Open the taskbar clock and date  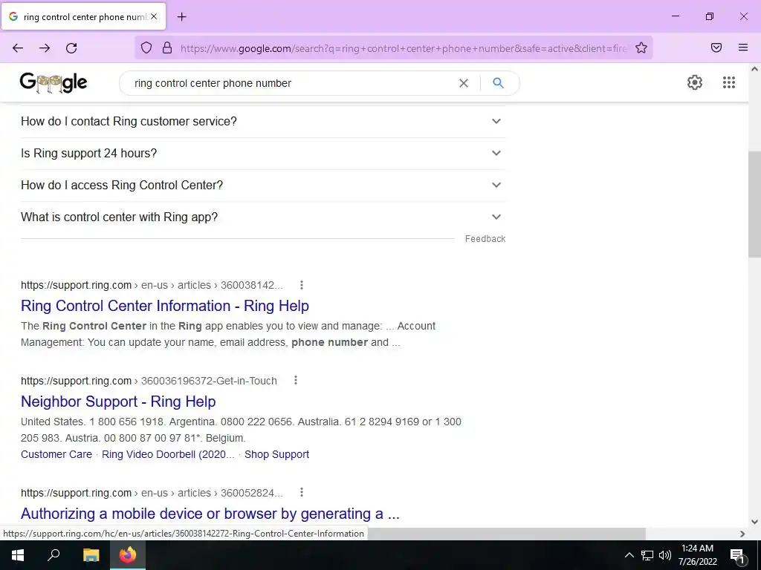pyautogui.click(x=697, y=555)
